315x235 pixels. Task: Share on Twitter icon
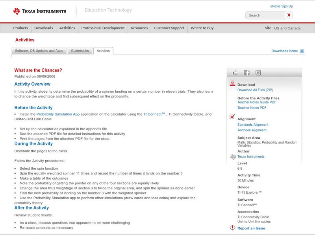point(258,73)
